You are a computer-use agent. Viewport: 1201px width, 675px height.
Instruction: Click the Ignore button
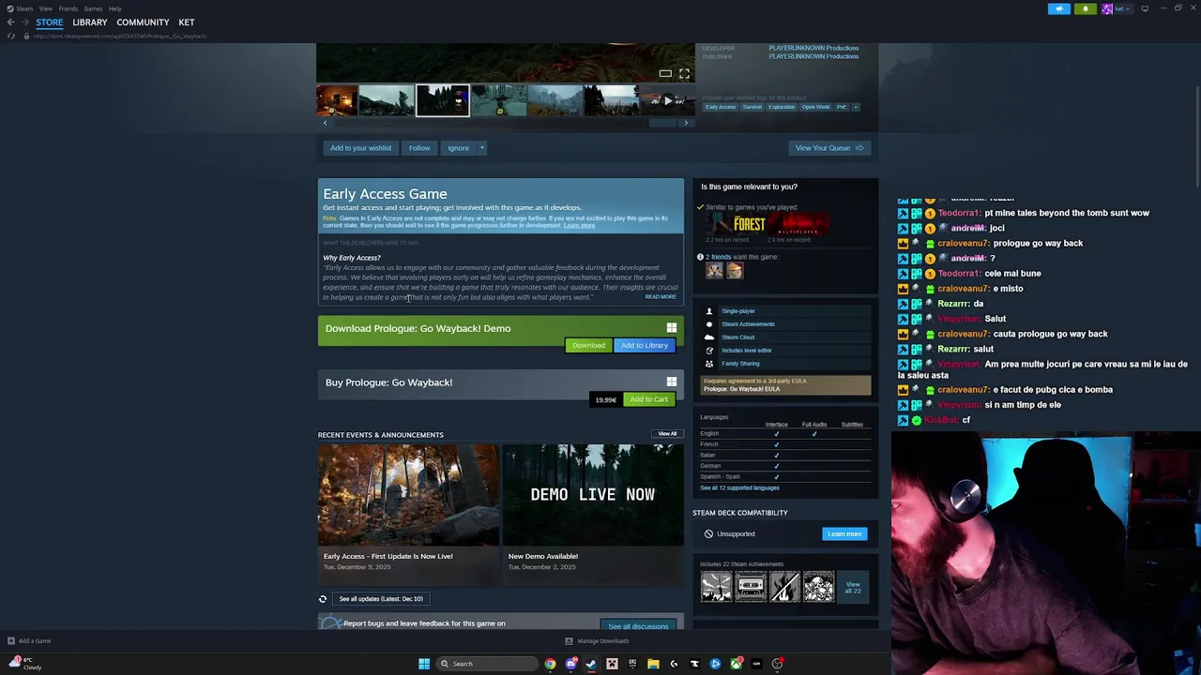tap(458, 148)
